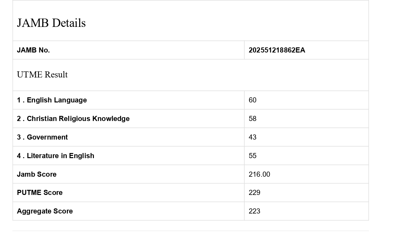This screenshot has height=250, width=396.
Task: Select the Government score 43
Action: tap(253, 137)
